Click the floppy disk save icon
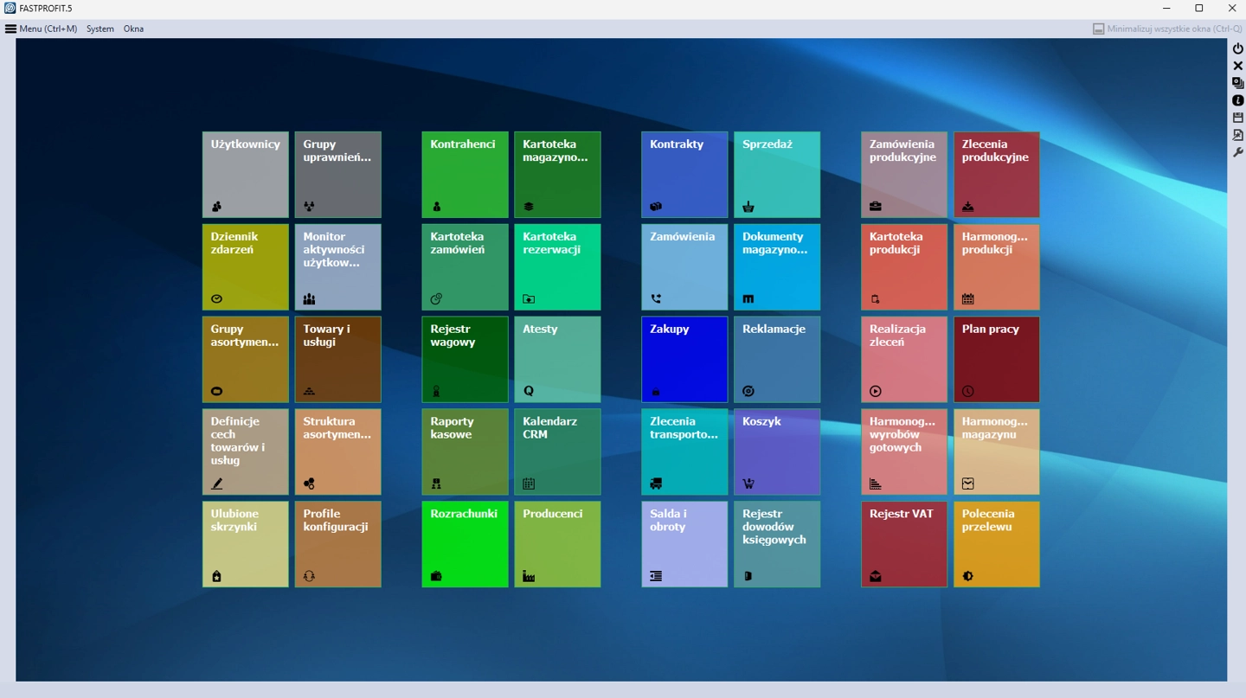 (x=1237, y=118)
